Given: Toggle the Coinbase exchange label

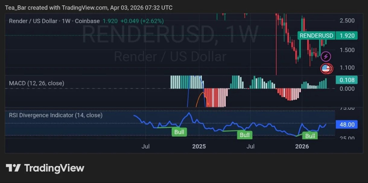Looking at the screenshot, I should [87, 21].
